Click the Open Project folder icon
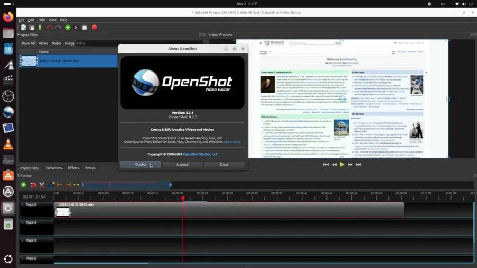The width and height of the screenshot is (477, 268). tap(32, 28)
